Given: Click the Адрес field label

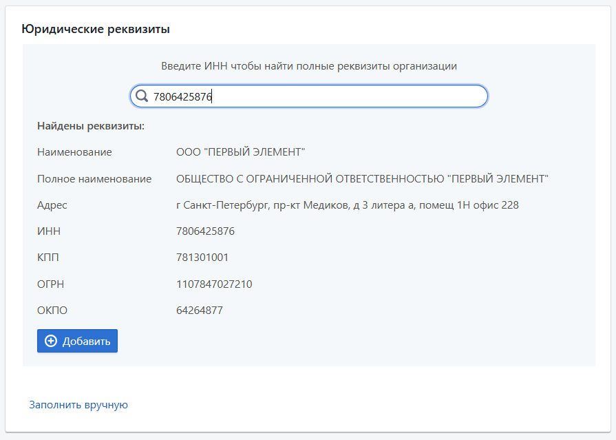Looking at the screenshot, I should coord(52,205).
